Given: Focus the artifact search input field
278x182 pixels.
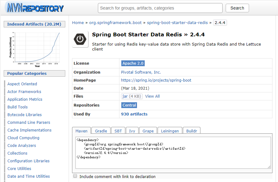Looking at the screenshot, I should click(160, 8).
